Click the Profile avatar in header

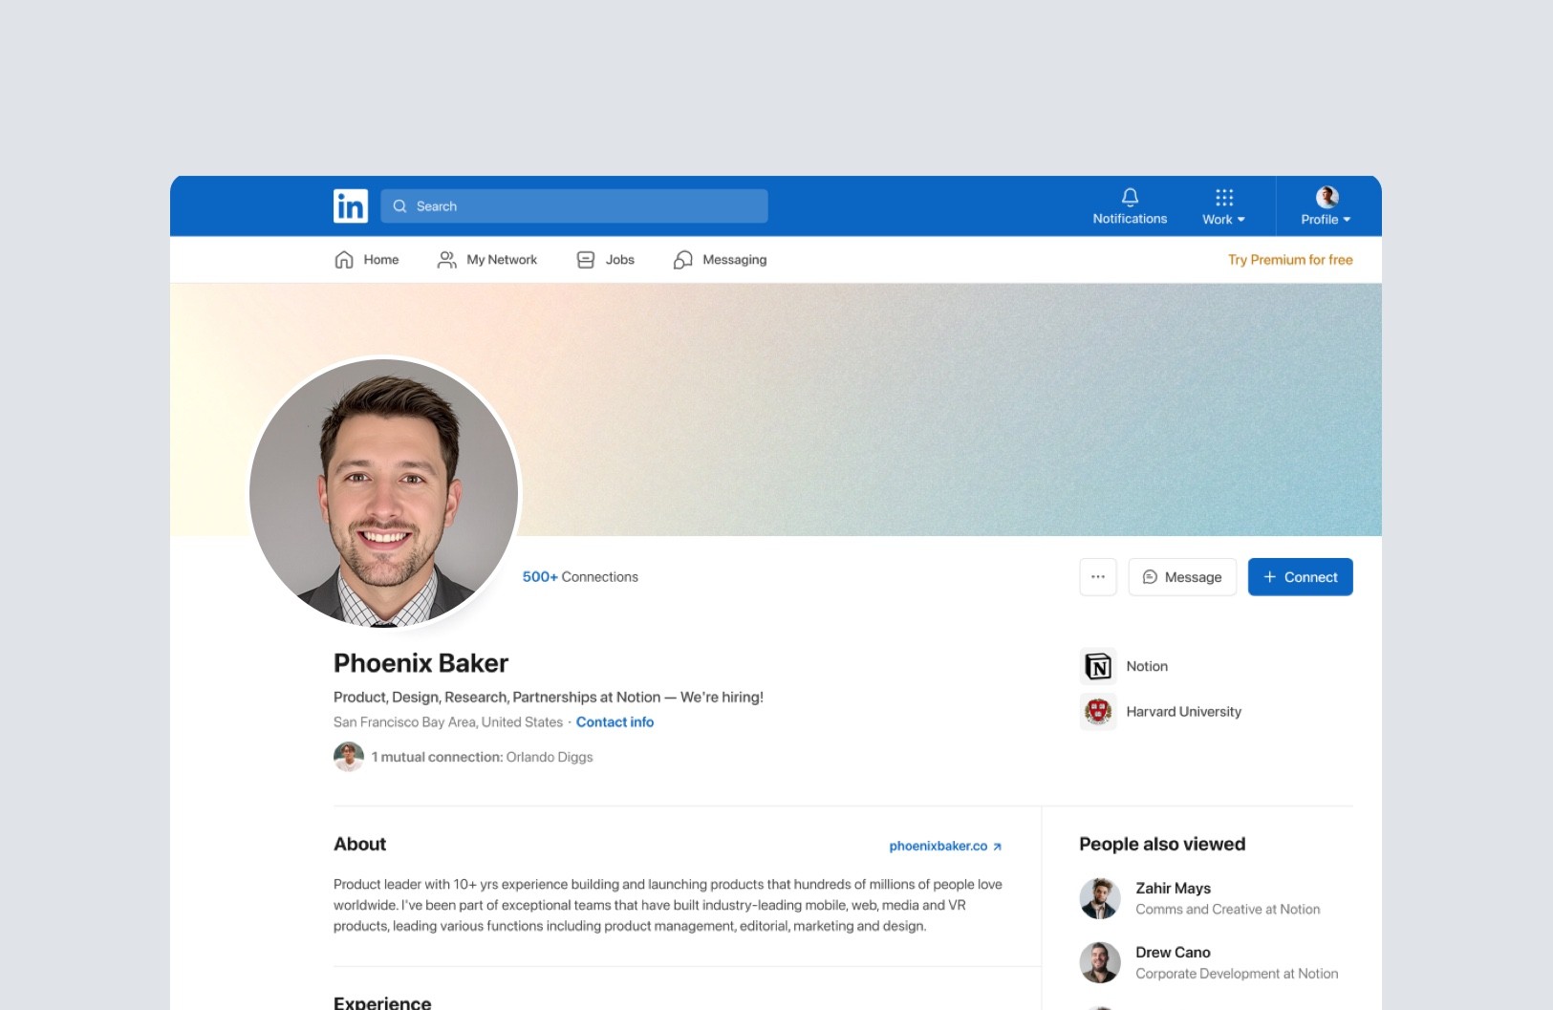(x=1327, y=197)
